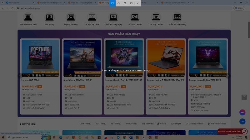Viewport: 250px width, 140px height.
Task: Open the Messenger chat bubble
Action: pos(242,112)
